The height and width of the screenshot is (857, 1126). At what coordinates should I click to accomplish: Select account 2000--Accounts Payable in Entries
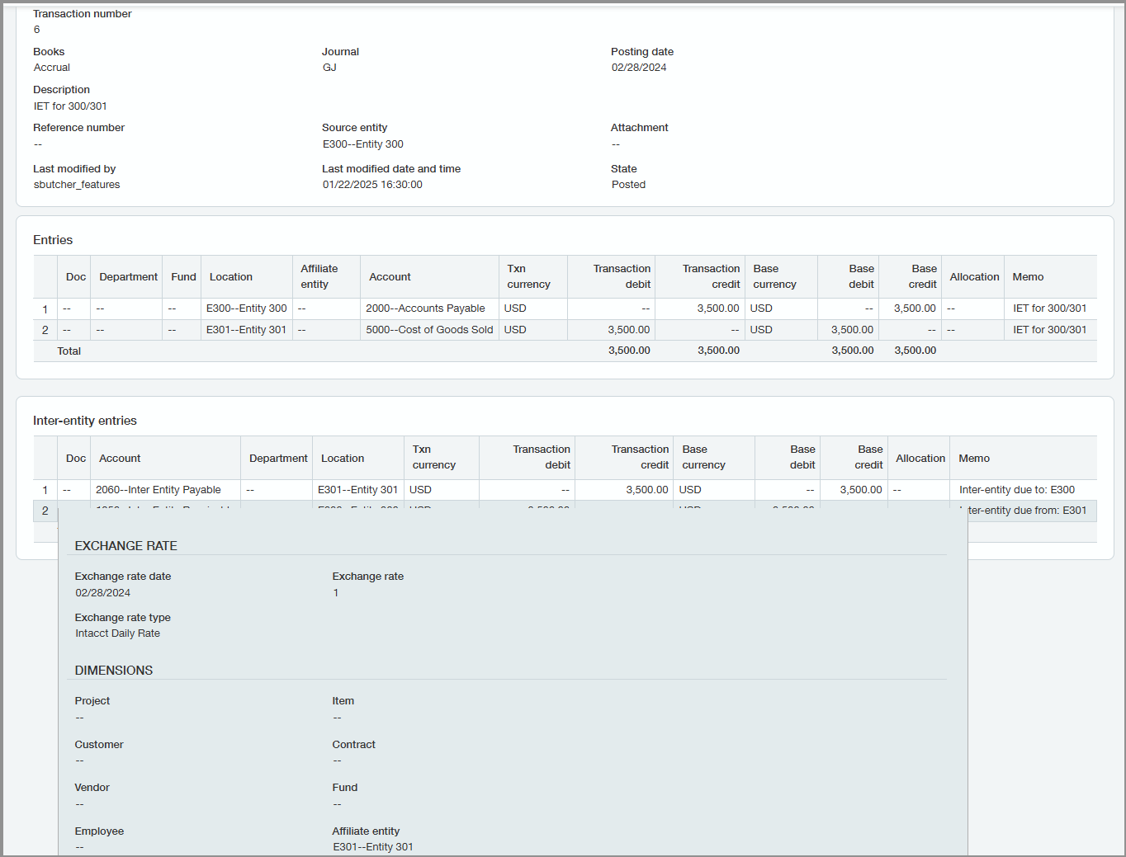[x=425, y=308]
